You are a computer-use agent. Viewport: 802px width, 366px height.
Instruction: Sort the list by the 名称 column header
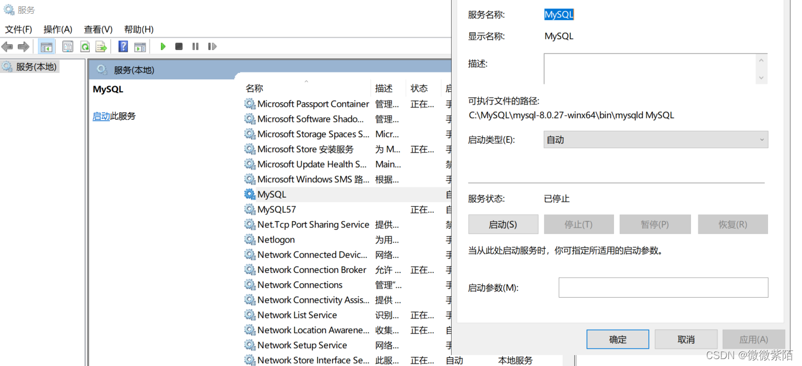[x=306, y=88]
